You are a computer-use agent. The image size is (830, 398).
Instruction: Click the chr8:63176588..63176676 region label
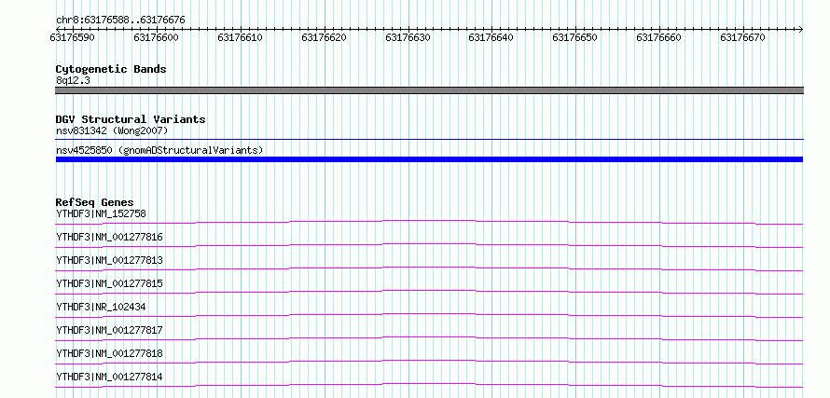pos(120,21)
